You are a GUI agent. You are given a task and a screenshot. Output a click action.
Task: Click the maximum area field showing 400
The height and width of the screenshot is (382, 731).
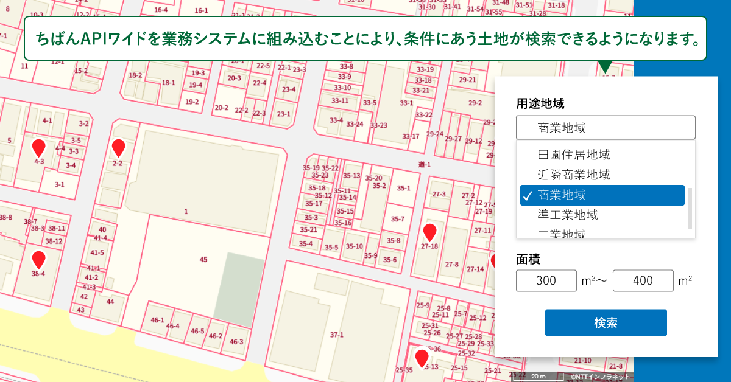point(643,280)
